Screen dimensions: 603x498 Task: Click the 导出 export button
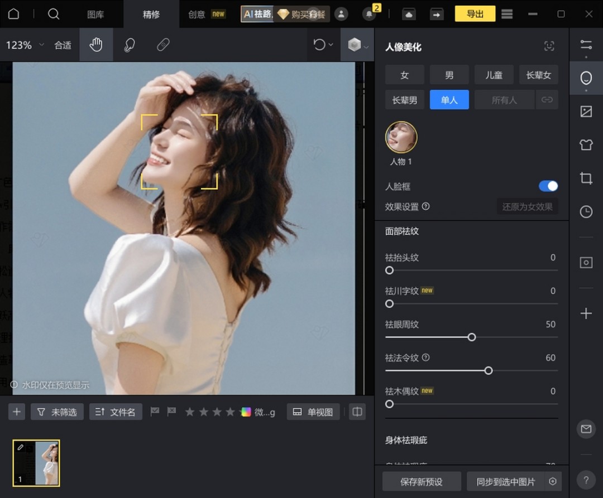click(x=475, y=13)
